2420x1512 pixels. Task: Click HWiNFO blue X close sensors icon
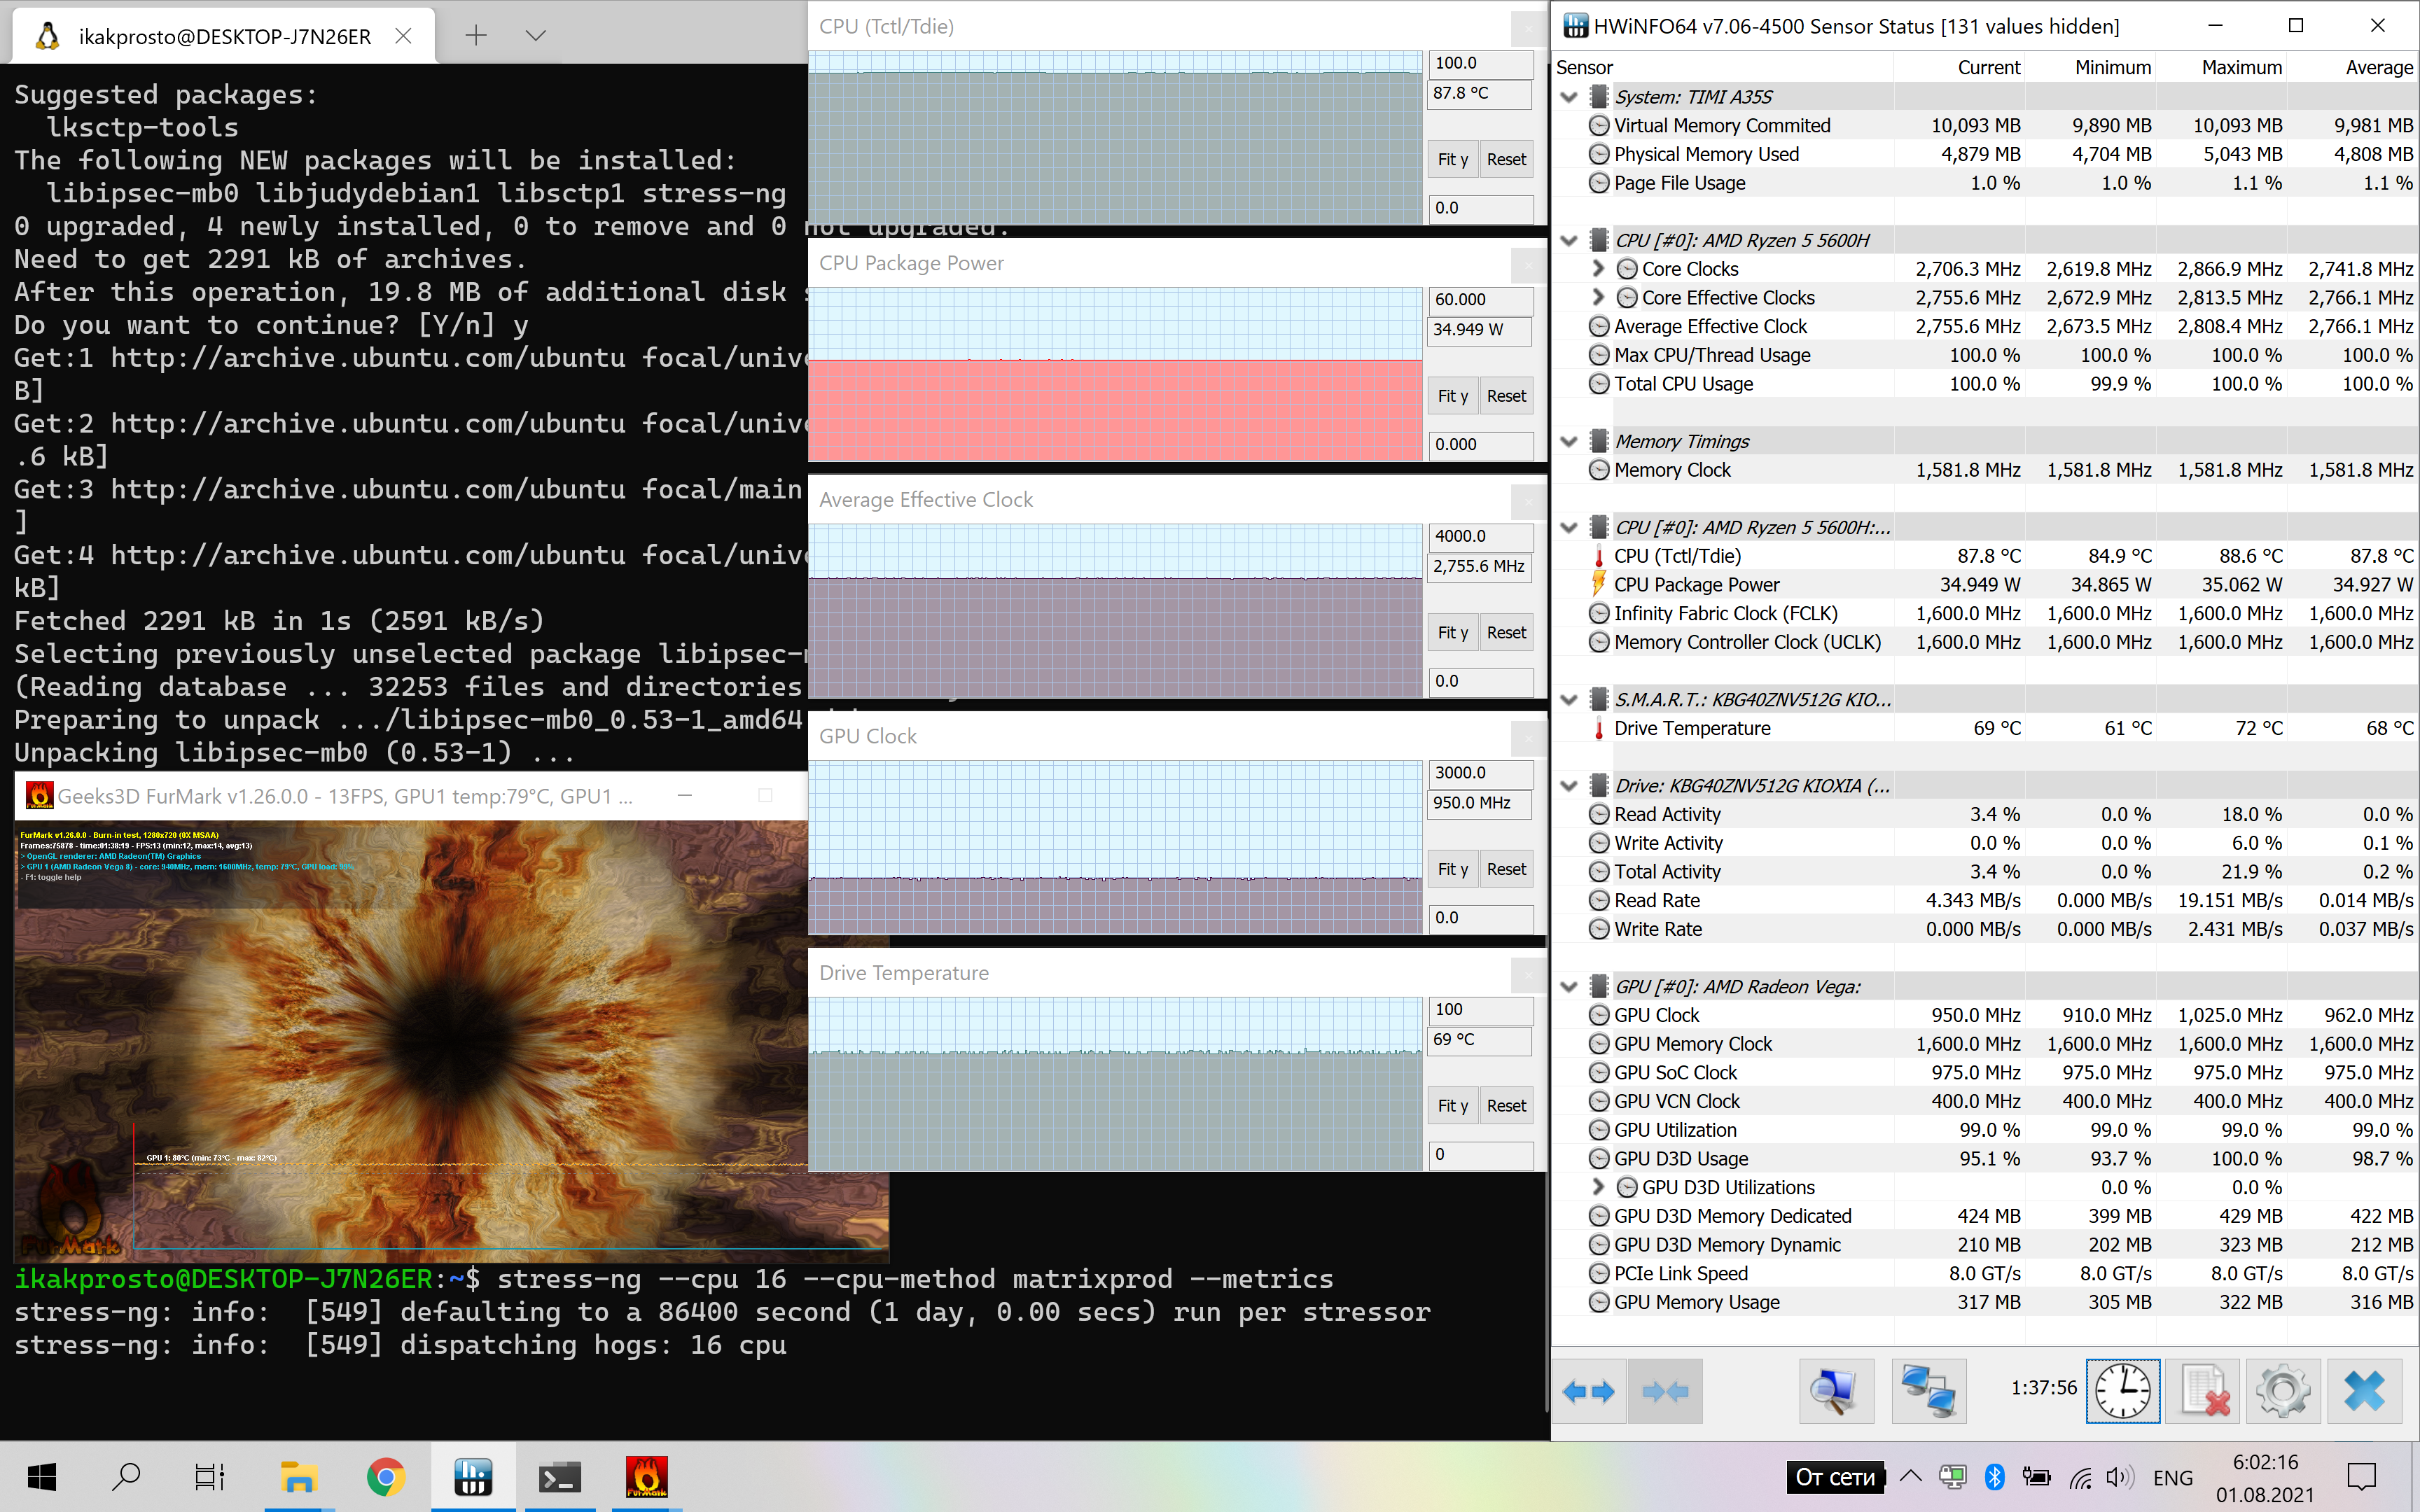click(x=2364, y=1391)
